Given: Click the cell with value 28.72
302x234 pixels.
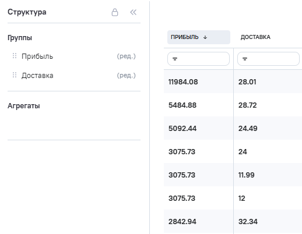Looking at the screenshot, I should pos(248,105).
